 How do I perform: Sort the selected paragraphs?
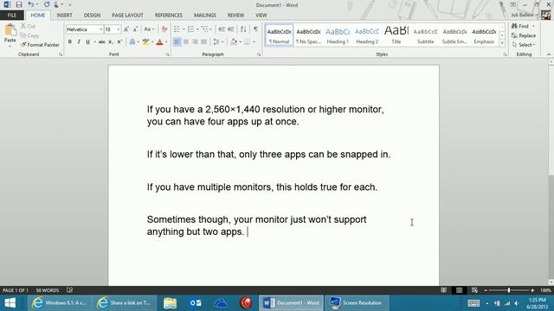[243, 29]
